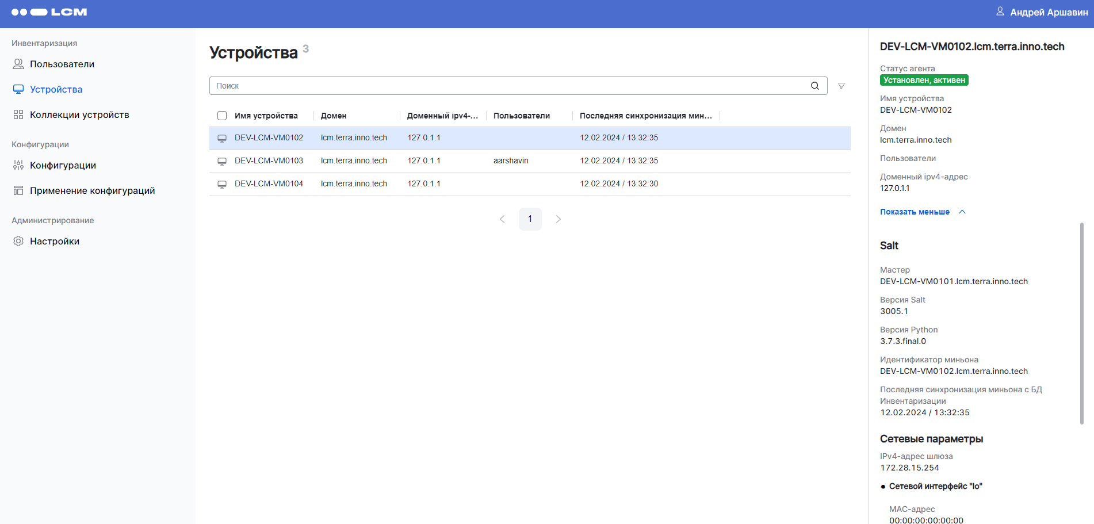Open Применение конфигураций section

pos(92,190)
